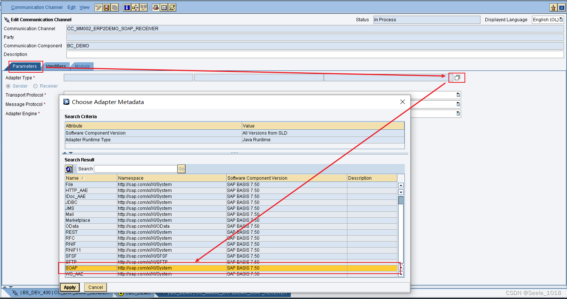
Task: Click the results scrollbar up arrow
Action: tap(401, 185)
